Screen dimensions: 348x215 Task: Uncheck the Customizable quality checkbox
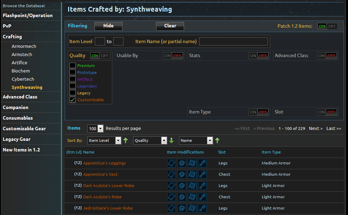73,100
